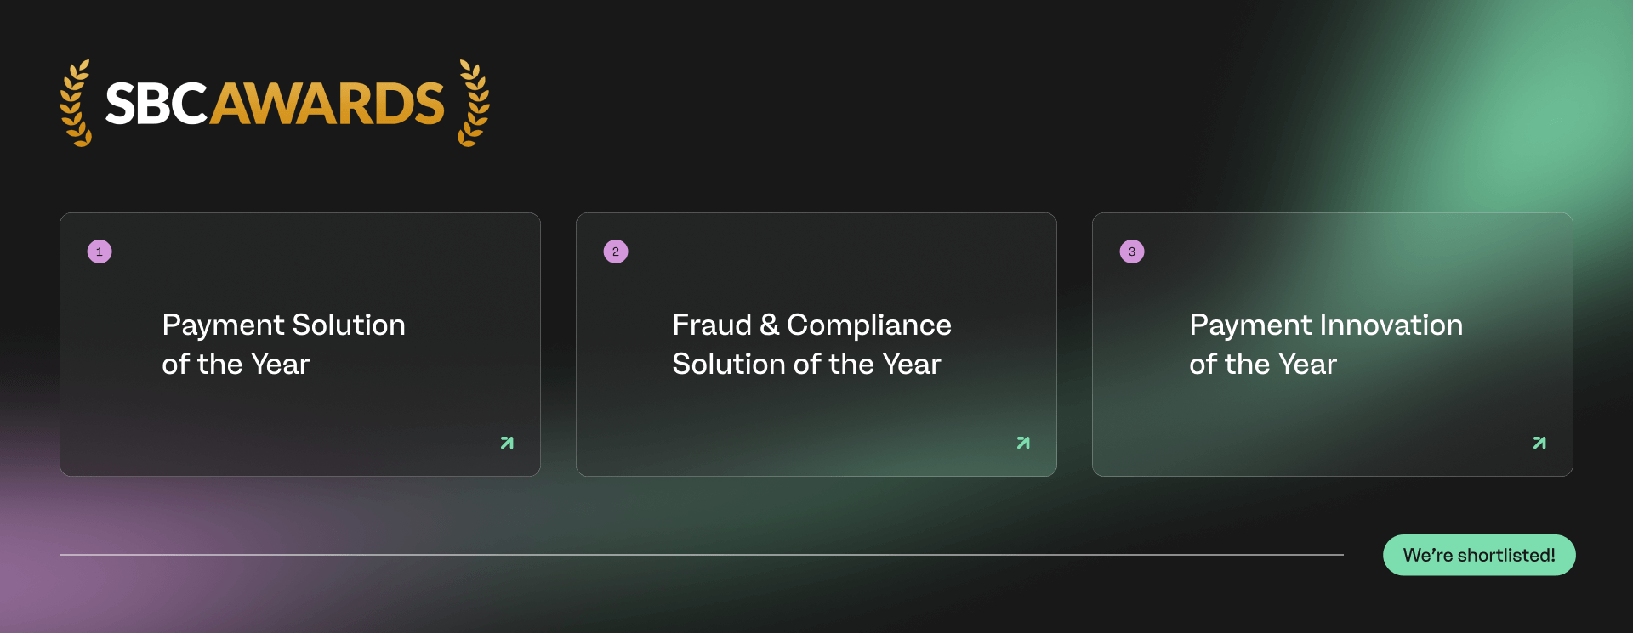Click the We're shortlisted badge
This screenshot has height=633, width=1633.
1479,555
